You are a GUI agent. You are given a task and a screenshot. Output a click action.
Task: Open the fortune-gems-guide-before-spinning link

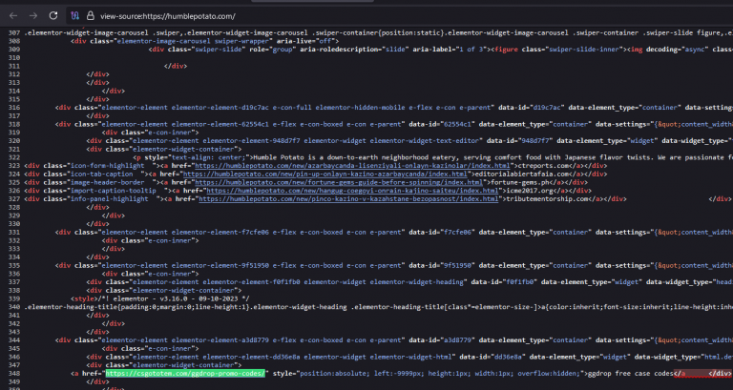[x=339, y=183]
